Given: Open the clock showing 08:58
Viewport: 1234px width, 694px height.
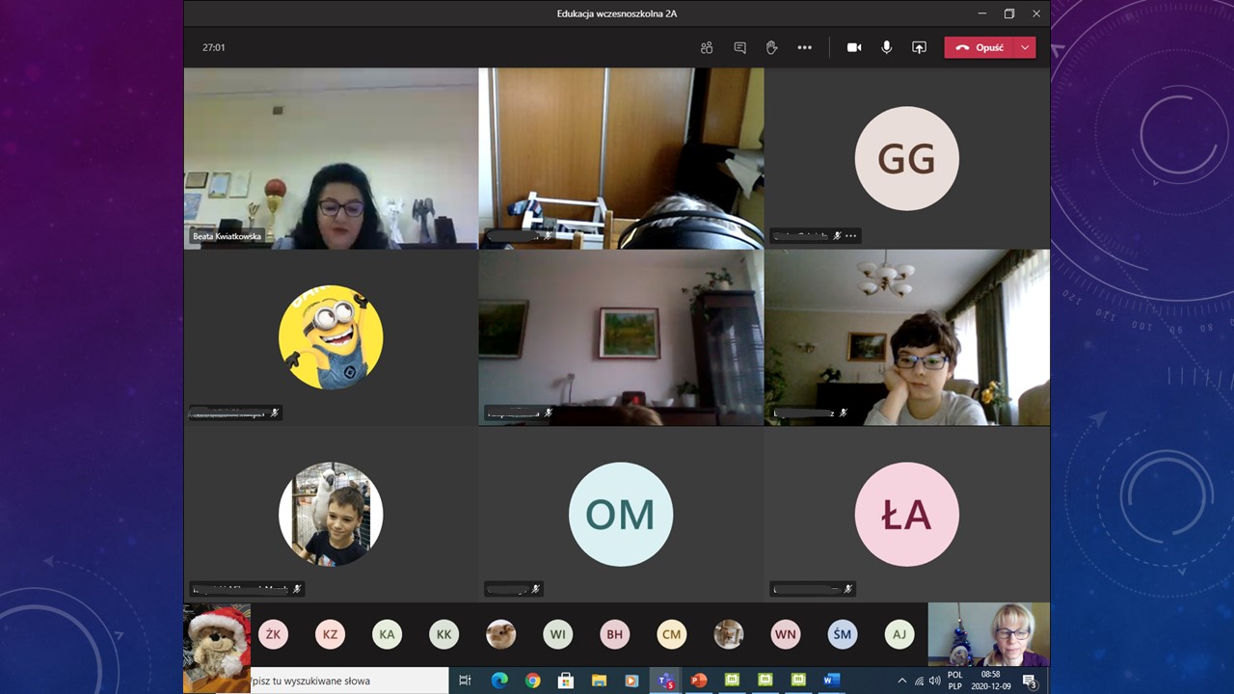Looking at the screenshot, I should (990, 681).
